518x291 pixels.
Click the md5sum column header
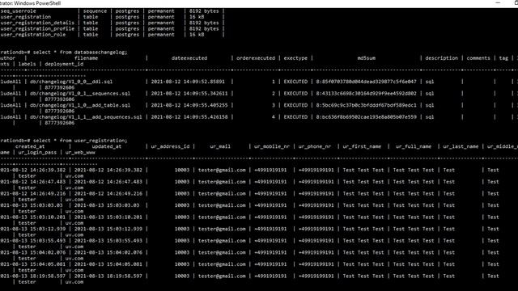coord(366,58)
